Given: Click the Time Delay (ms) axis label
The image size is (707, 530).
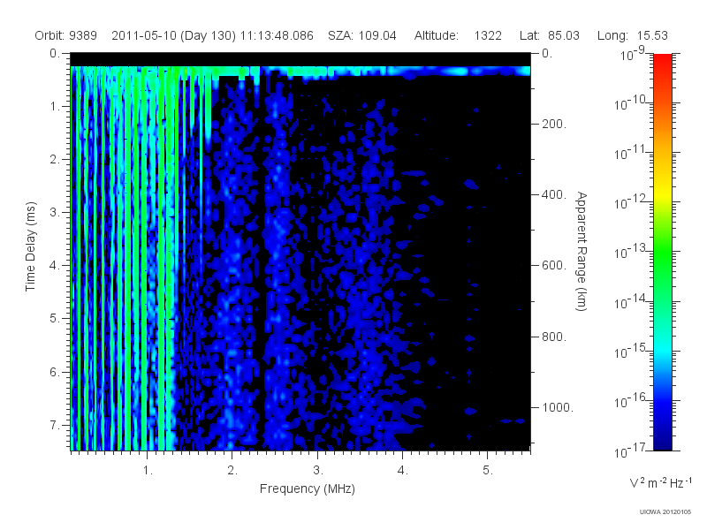Looking at the screenshot, I should click(x=30, y=246).
